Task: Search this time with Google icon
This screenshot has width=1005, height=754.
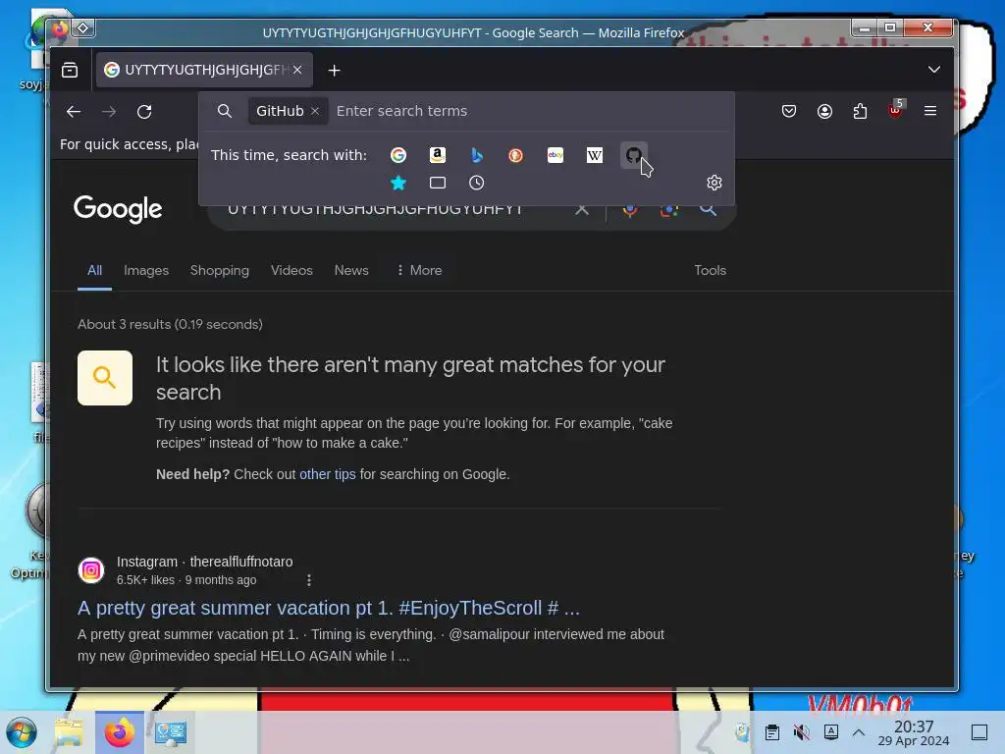Action: point(398,155)
